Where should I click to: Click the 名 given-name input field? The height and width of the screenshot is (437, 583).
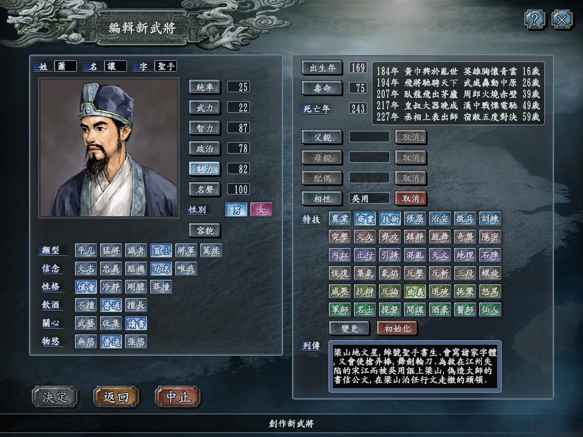click(115, 66)
